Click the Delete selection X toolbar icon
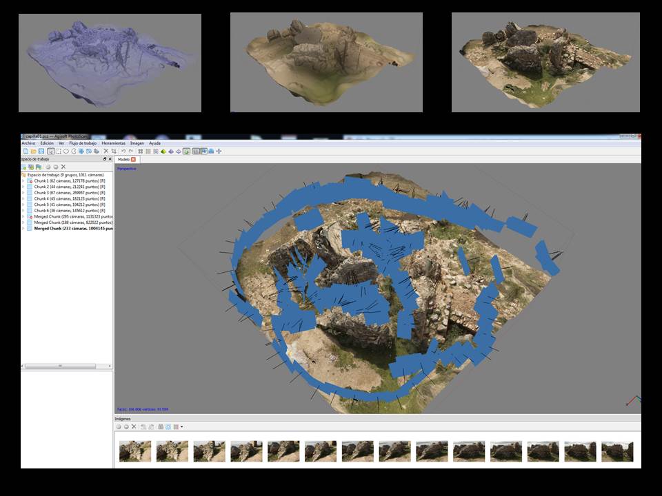The height and width of the screenshot is (496, 662). point(106,151)
